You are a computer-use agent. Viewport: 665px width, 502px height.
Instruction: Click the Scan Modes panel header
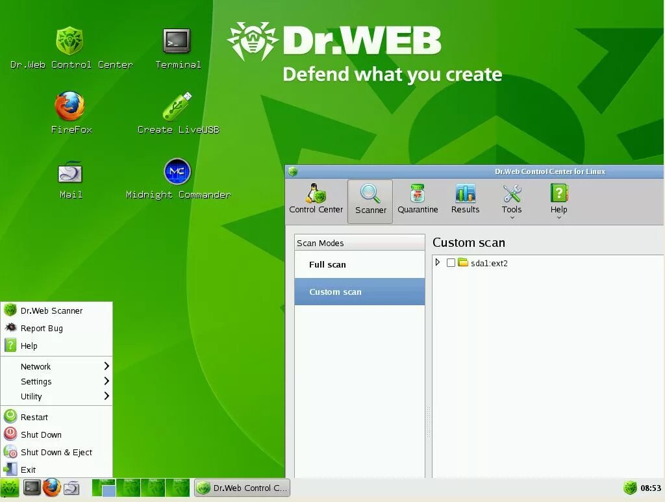click(x=360, y=243)
